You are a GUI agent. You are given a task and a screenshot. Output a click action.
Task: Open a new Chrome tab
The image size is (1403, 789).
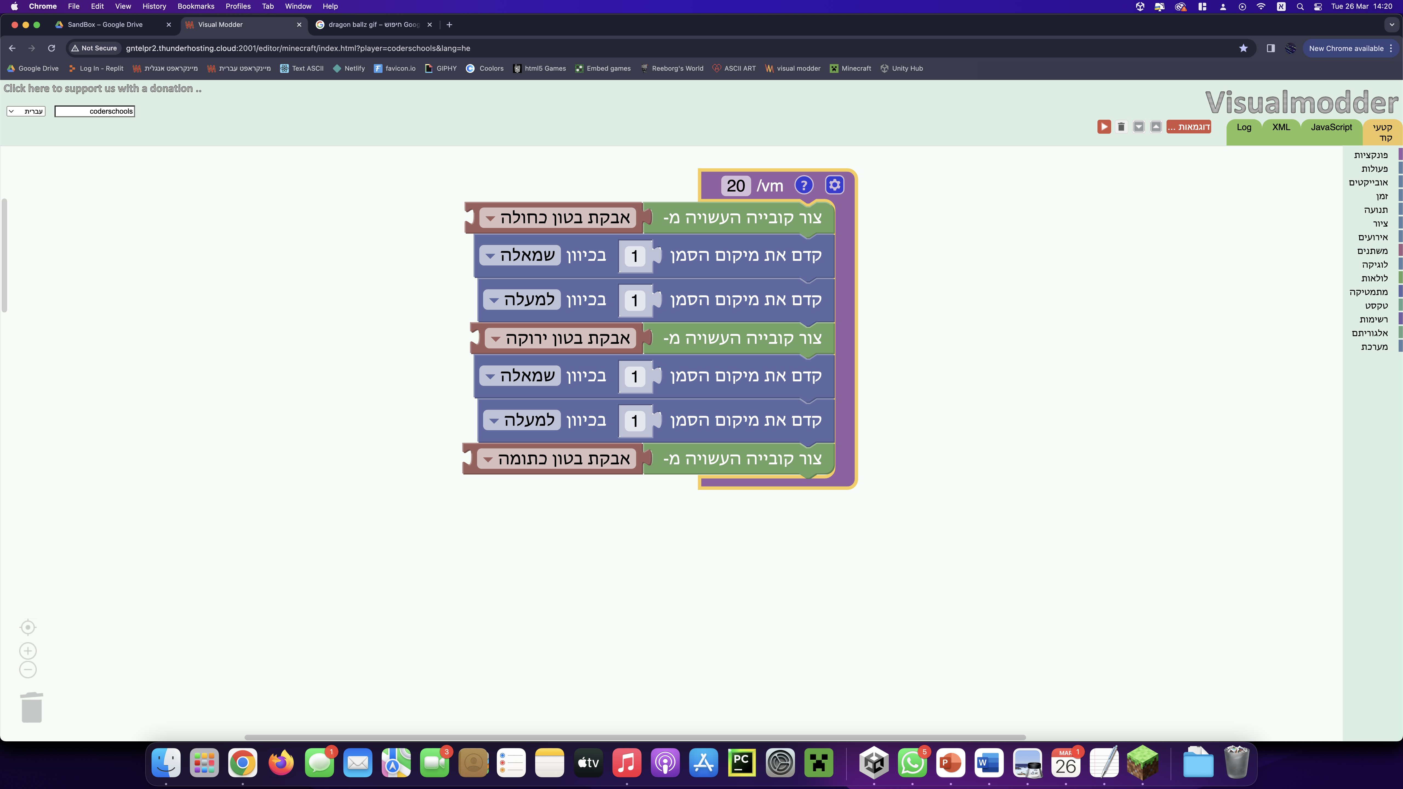click(x=449, y=24)
